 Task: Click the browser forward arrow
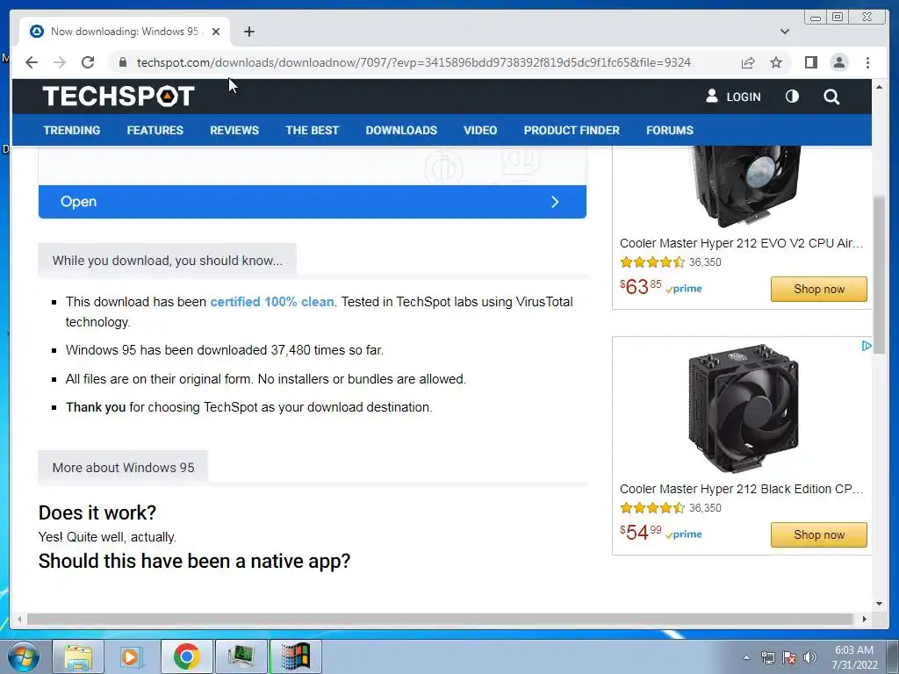60,62
